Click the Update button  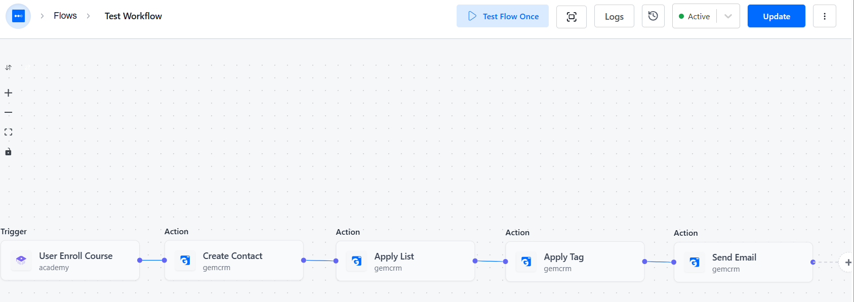(777, 16)
